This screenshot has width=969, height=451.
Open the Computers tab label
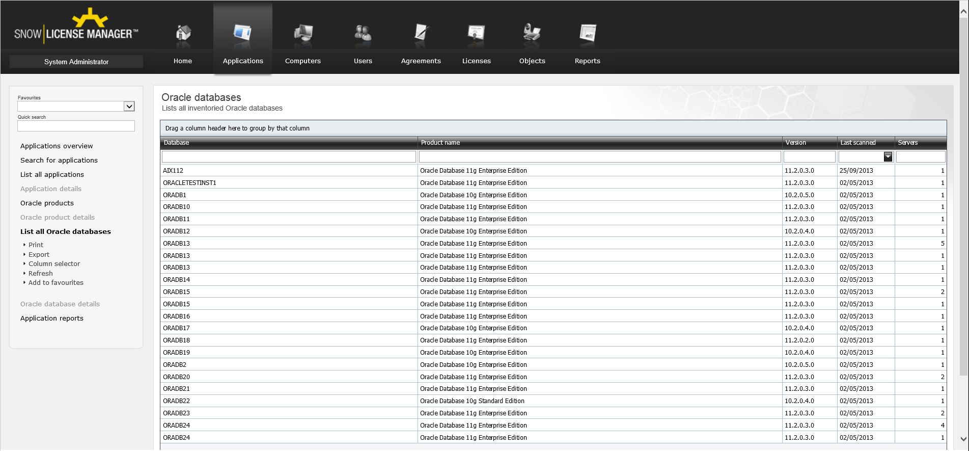[x=303, y=61]
